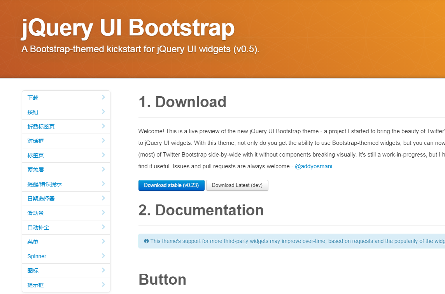445x294 pixels.
Task: Click Download Latest (dev) button
Action: click(x=237, y=185)
